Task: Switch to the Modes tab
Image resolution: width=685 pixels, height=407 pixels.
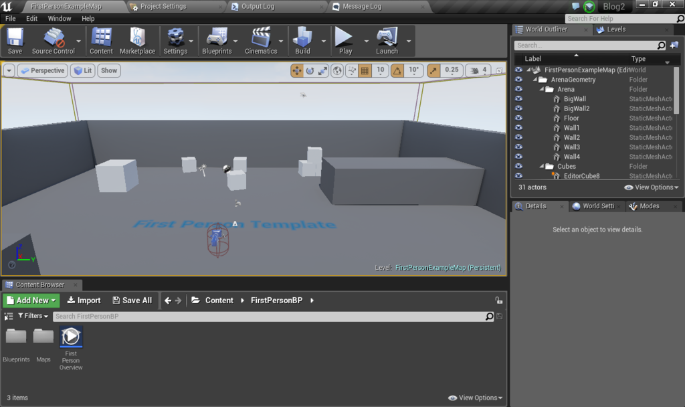Action: click(649, 206)
